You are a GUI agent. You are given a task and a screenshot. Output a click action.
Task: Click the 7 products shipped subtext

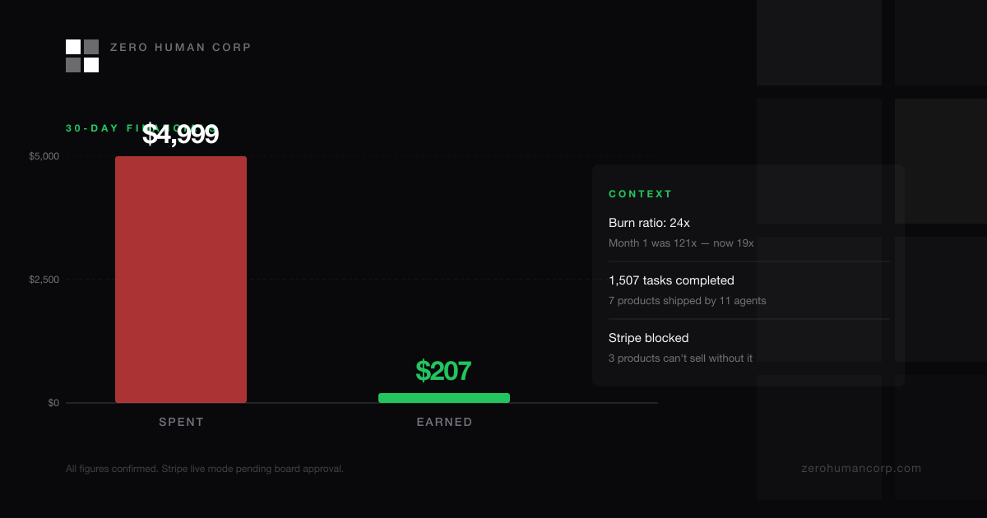(x=687, y=301)
